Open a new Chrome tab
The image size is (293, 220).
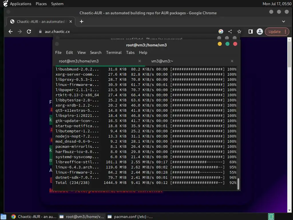(x=82, y=21)
